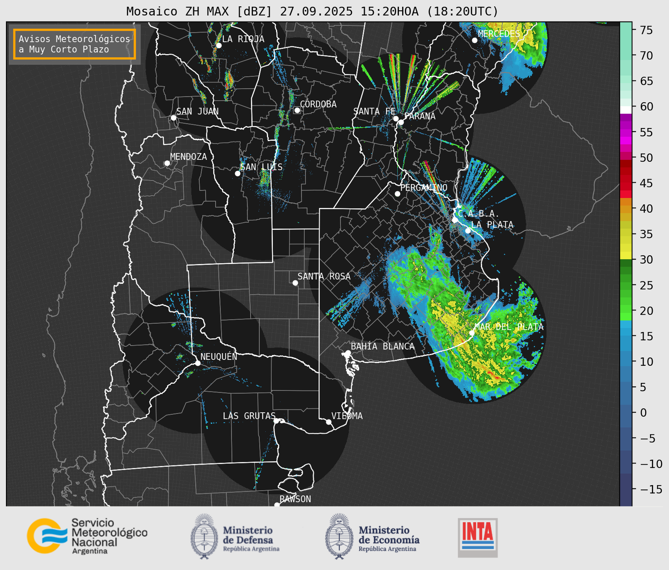The image size is (669, 570).
Task: Click the LAS GRUTAS map label
Action: pos(249,416)
